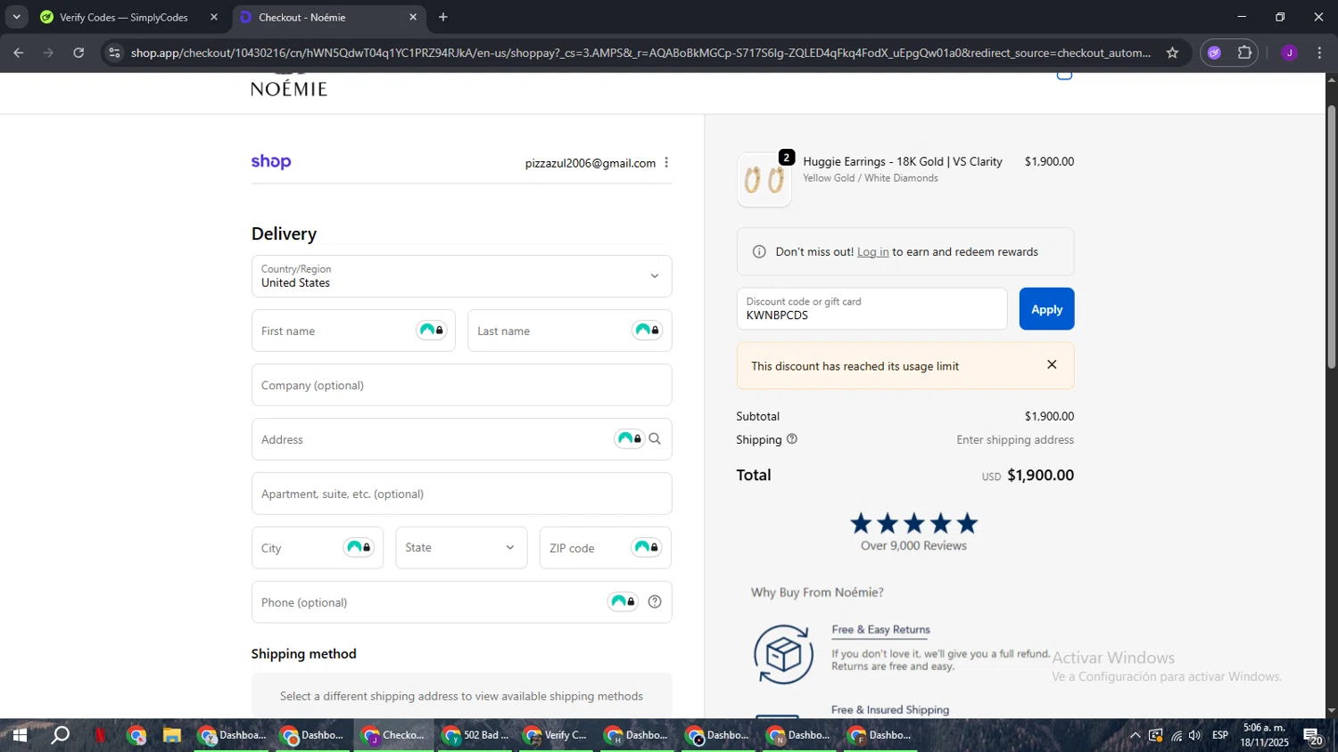This screenshot has width=1338, height=752.
Task: Dismiss the discount usage limit error
Action: pyautogui.click(x=1052, y=364)
